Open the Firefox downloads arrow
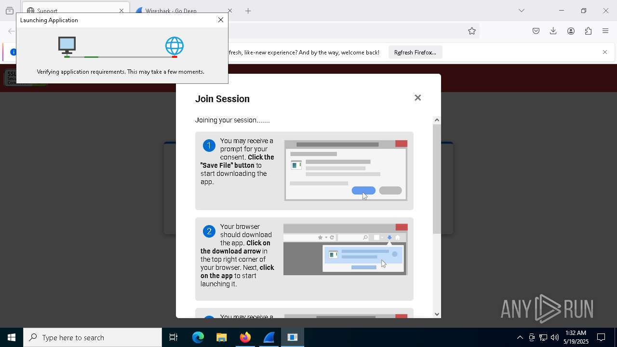The height and width of the screenshot is (347, 617). [553, 31]
